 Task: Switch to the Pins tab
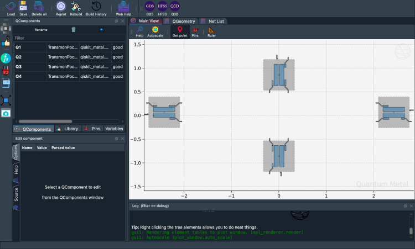92,129
